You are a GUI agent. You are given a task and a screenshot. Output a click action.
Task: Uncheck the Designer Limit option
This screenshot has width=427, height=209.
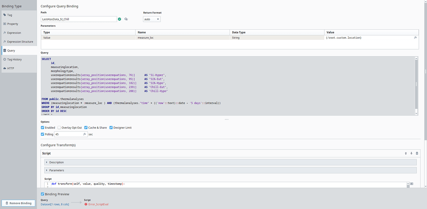111,127
